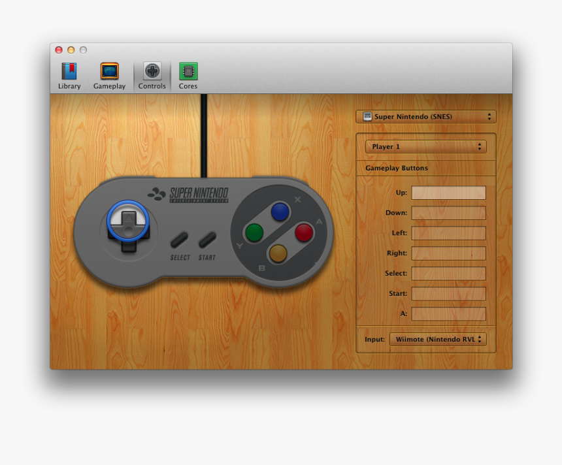Open the Player 1 dropdown
The width and height of the screenshot is (562, 465).
[426, 146]
